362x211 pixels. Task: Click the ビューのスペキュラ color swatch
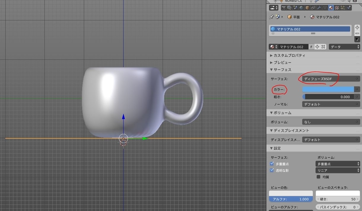[x=338, y=193]
